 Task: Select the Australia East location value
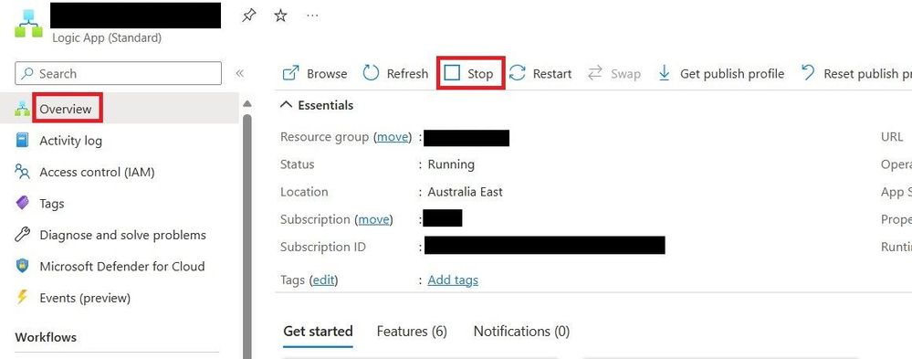pyautogui.click(x=466, y=192)
